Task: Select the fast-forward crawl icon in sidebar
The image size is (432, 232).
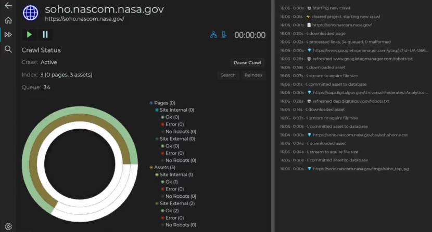Action: tap(8, 35)
